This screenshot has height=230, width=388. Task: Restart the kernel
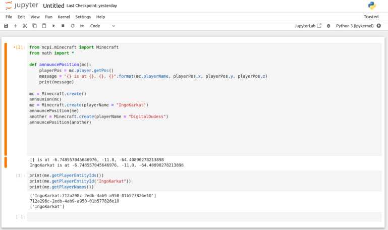73,26
